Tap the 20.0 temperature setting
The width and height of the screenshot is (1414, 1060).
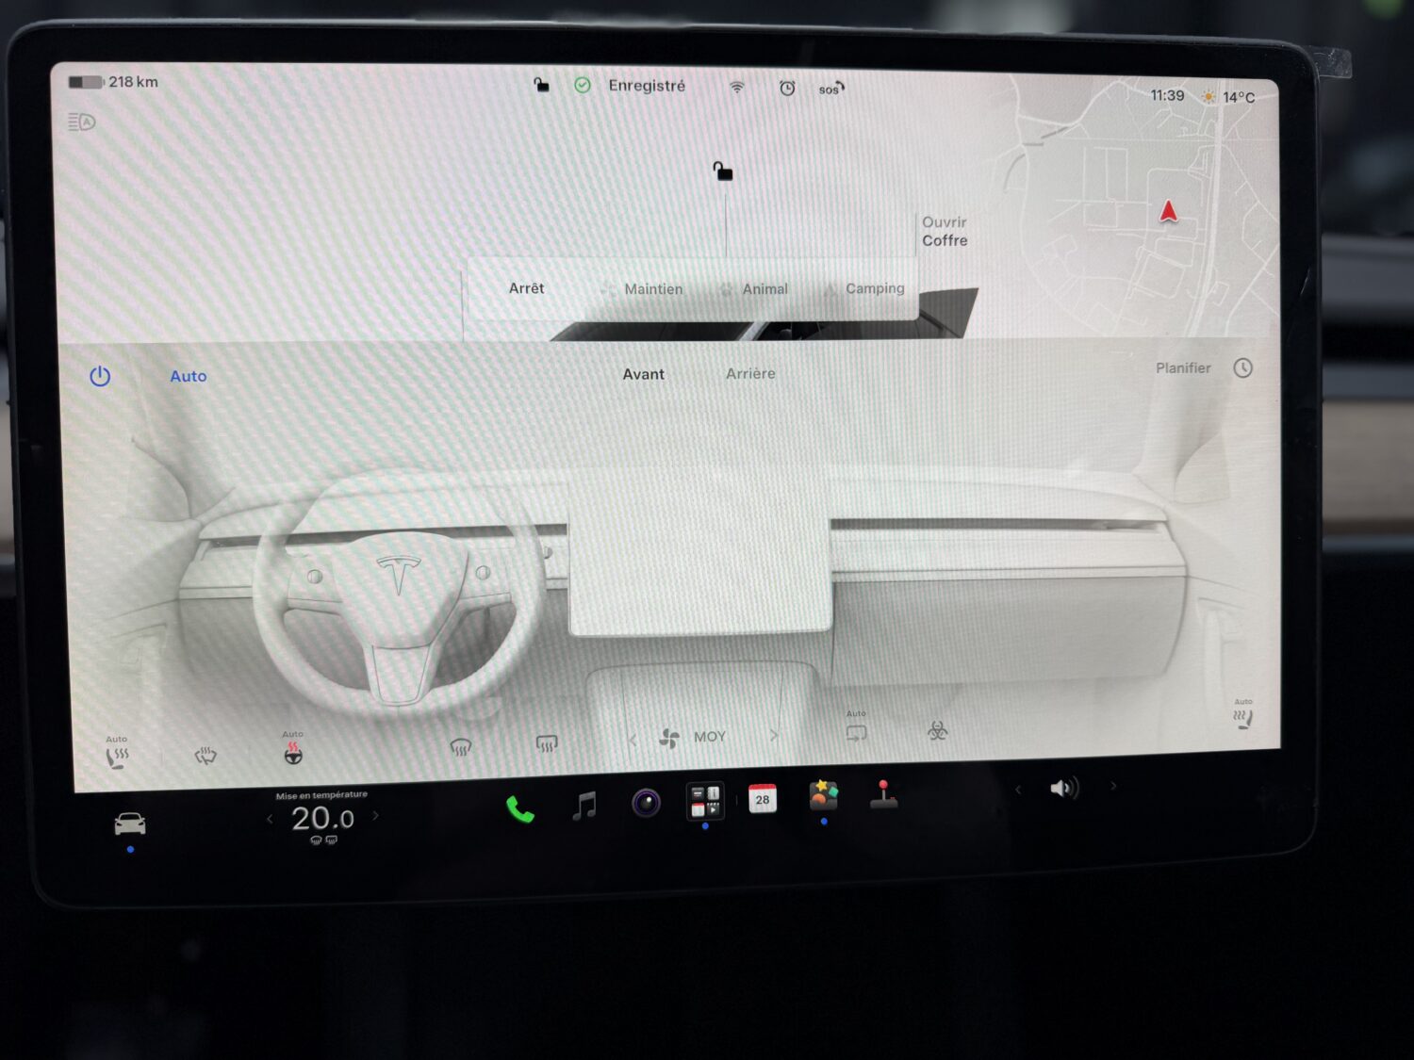click(322, 818)
